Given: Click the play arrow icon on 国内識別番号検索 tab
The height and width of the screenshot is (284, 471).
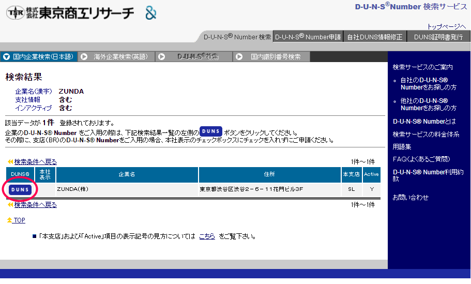Looking at the screenshot, I should [x=239, y=56].
